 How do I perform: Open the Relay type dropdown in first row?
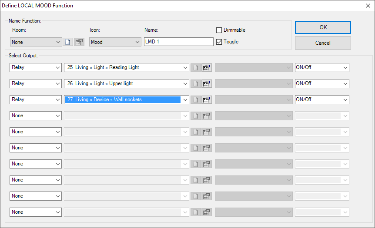tap(36, 67)
